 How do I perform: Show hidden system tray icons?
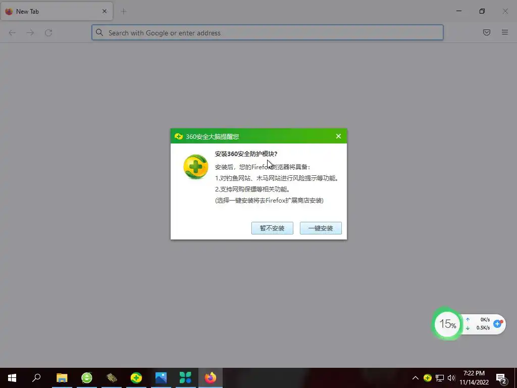point(416,378)
